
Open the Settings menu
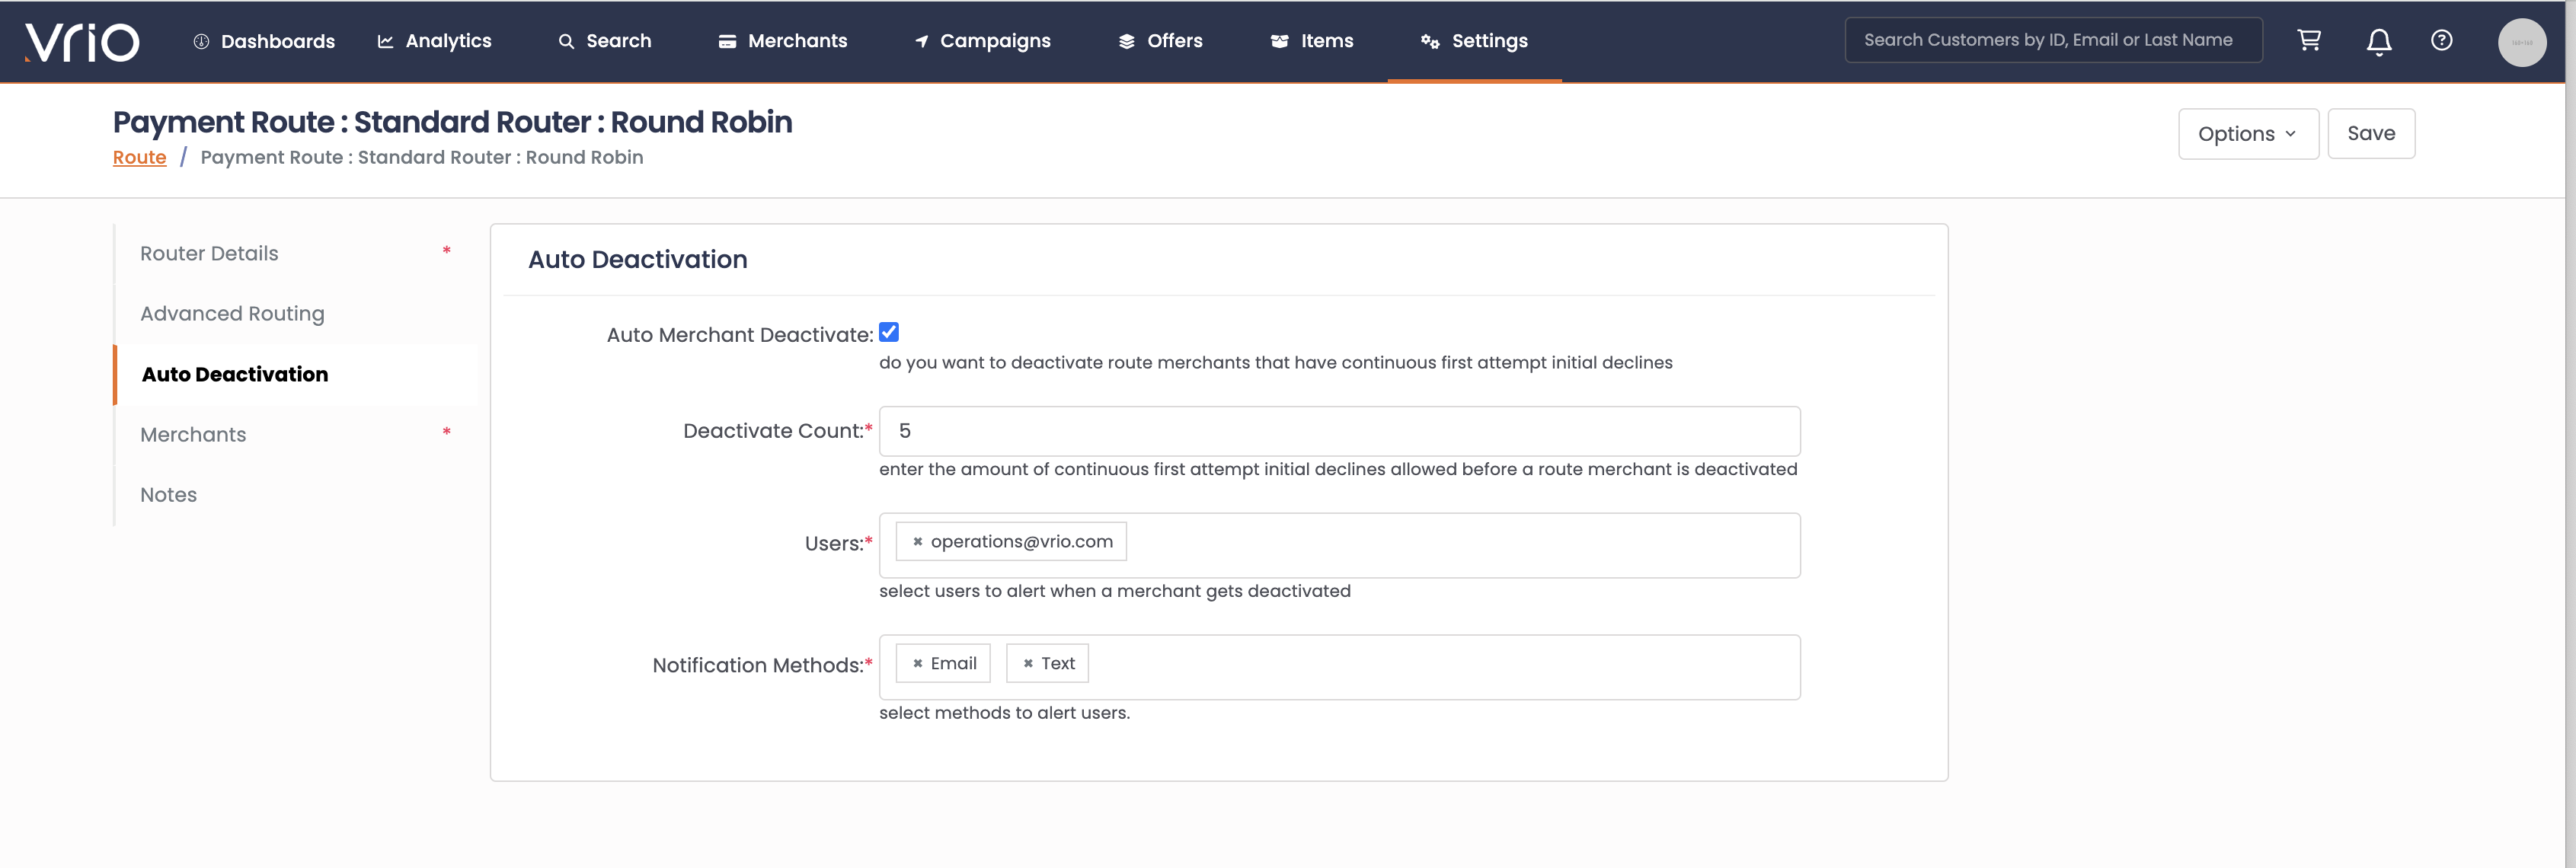pos(1474,41)
